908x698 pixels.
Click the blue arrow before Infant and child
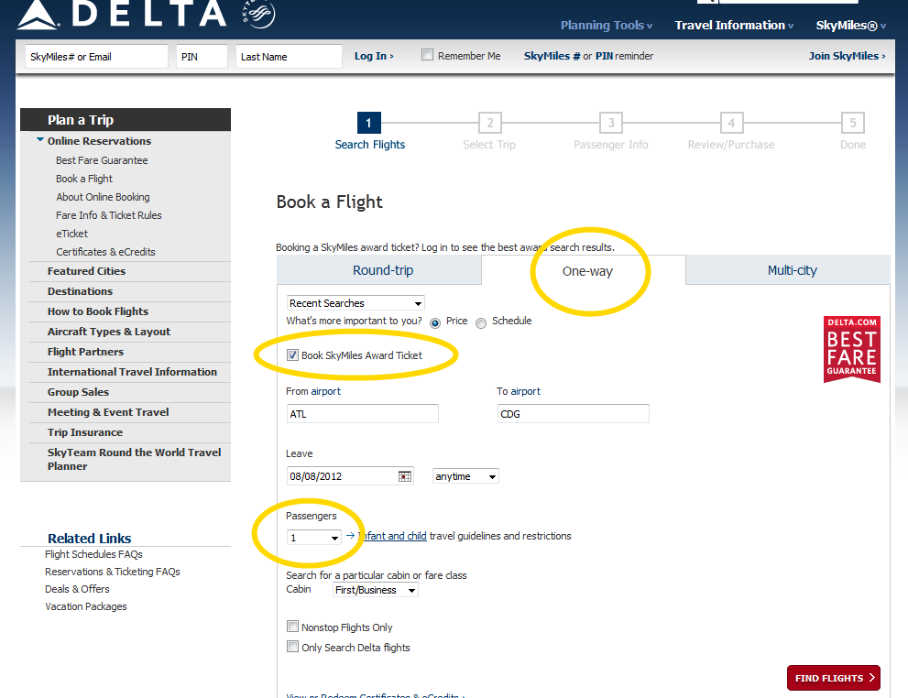(x=350, y=536)
